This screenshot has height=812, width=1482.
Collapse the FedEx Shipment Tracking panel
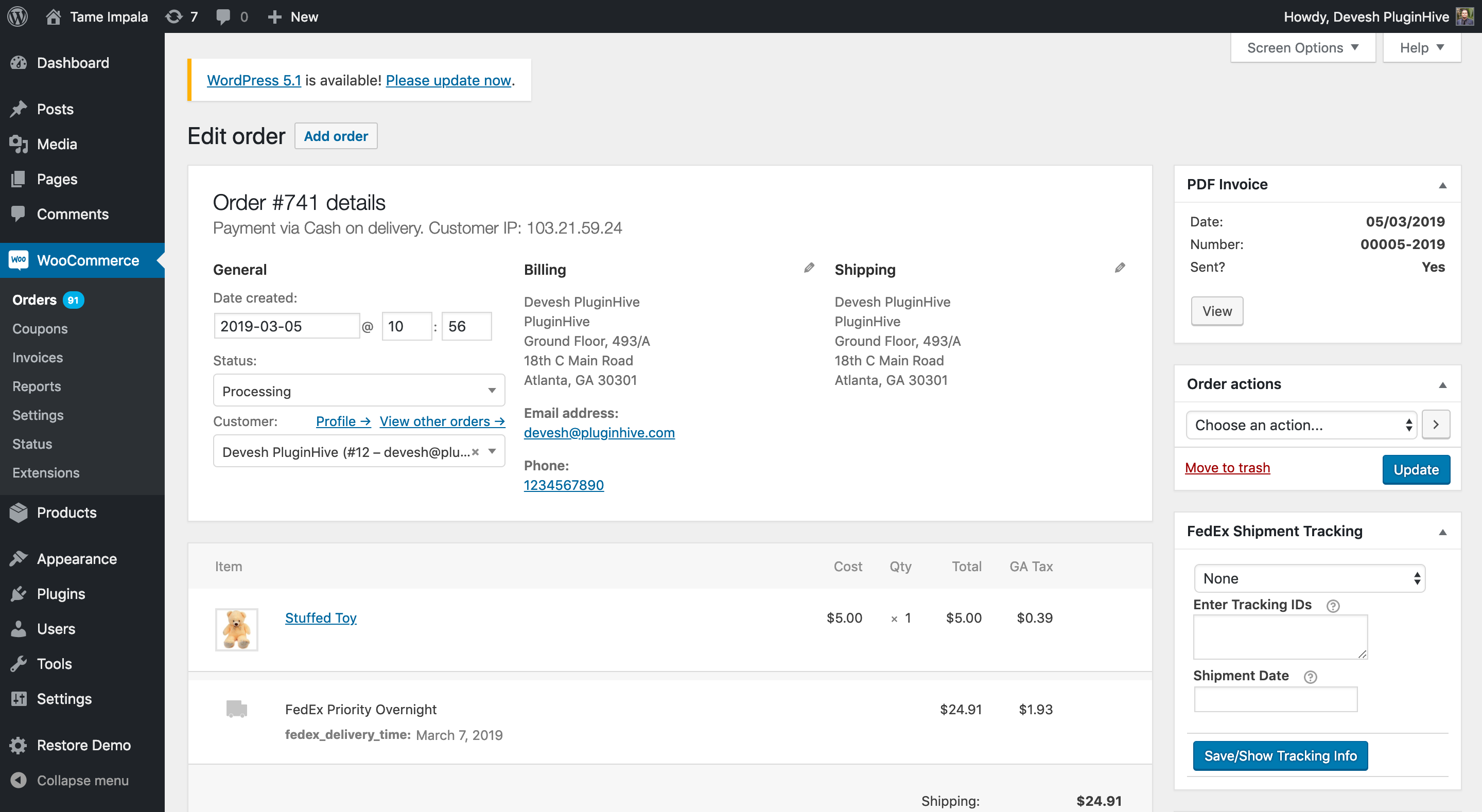tap(1442, 532)
